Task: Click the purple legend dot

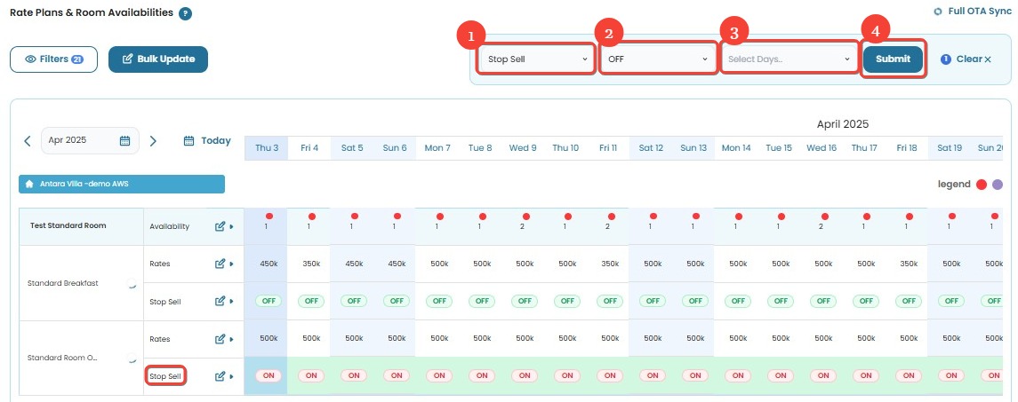Action: click(x=998, y=185)
